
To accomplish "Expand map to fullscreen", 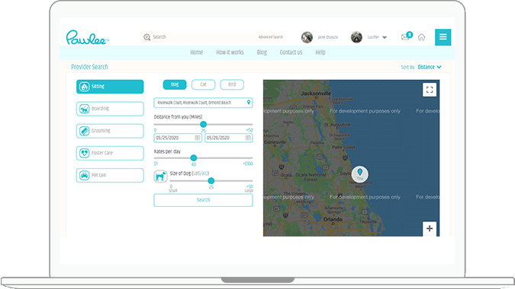I will tap(430, 90).
